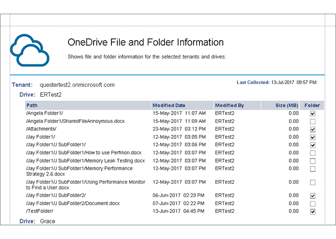Viewport: 336px width, 239px height.
Task: Click the Path column header
Action: tap(88, 106)
